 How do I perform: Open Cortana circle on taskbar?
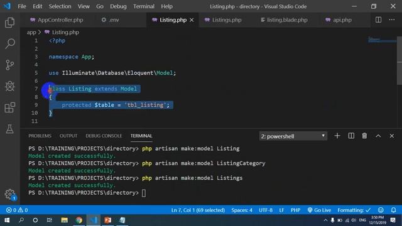coord(35,220)
